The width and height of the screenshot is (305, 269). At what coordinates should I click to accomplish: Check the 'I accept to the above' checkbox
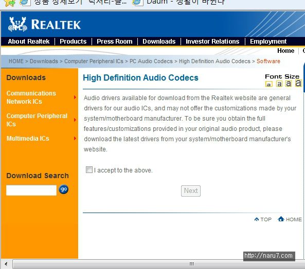pyautogui.click(x=89, y=169)
